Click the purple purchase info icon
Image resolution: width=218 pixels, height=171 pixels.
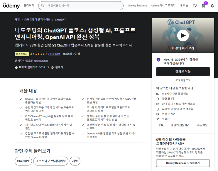pyautogui.click(x=158, y=60)
